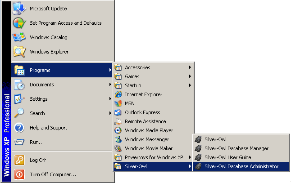The image size is (291, 183).
Task: Click the Windows Media Player icon
Action: 118,130
